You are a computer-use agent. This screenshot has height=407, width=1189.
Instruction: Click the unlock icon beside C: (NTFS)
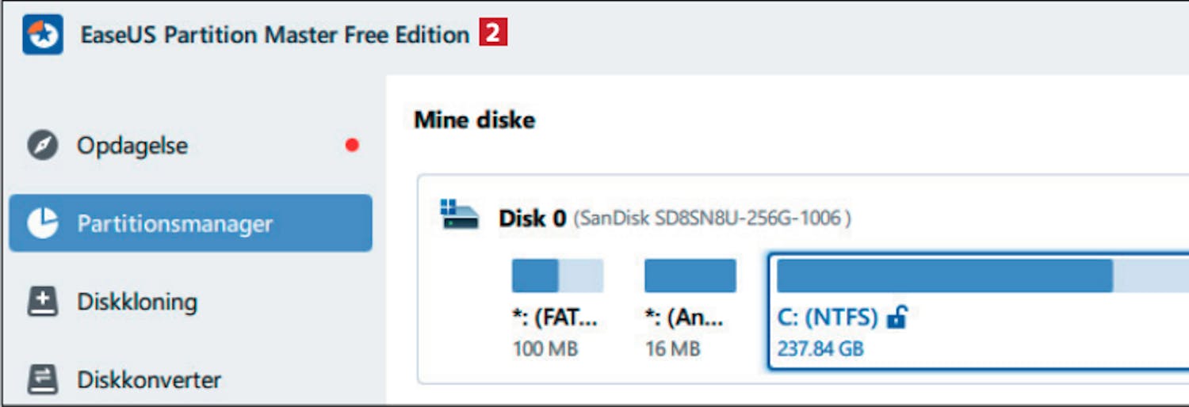click(897, 318)
